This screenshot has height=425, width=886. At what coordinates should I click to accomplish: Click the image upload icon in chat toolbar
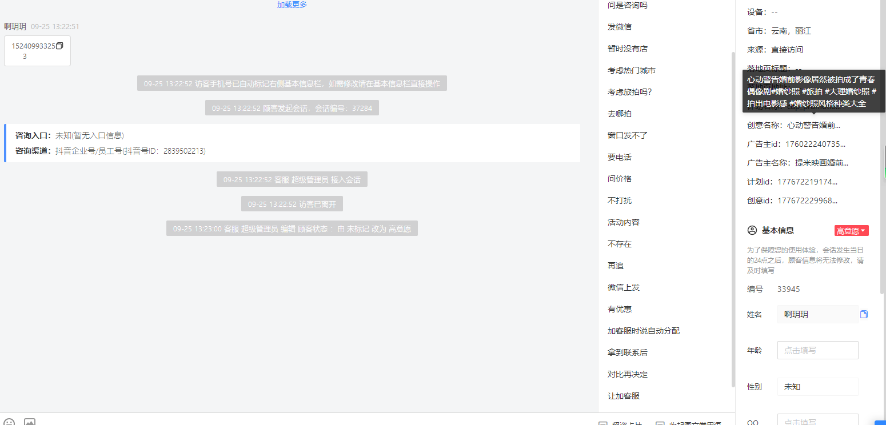[30, 423]
